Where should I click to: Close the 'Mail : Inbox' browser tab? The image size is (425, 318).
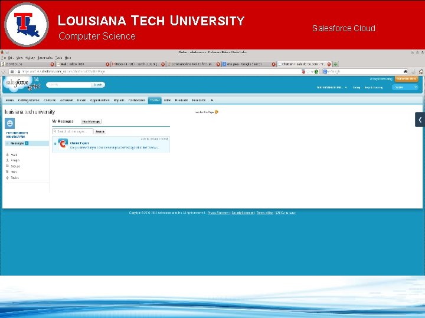(107, 64)
